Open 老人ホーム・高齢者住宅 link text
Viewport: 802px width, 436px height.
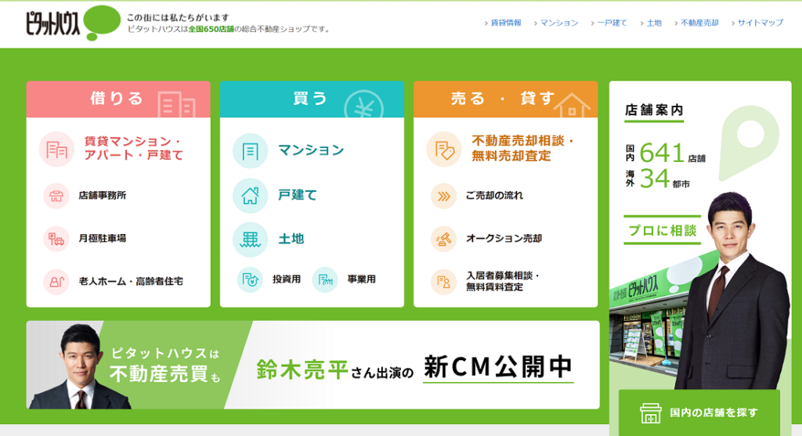coord(131,282)
